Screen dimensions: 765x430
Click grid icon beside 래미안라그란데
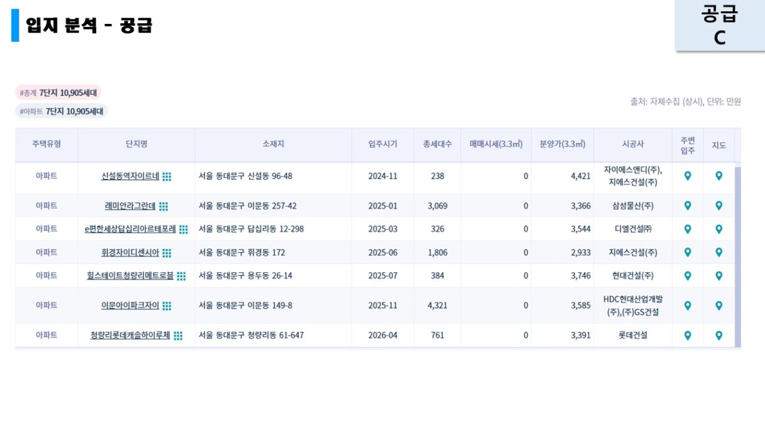pyautogui.click(x=164, y=206)
